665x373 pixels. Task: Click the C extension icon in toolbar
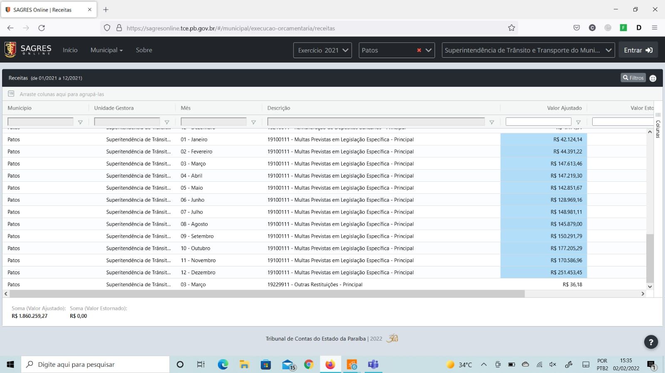click(x=592, y=28)
